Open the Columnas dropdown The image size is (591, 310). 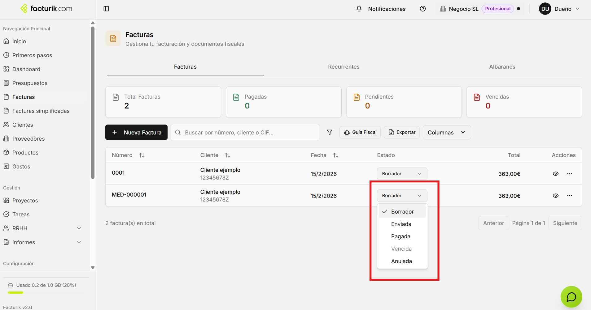tap(447, 132)
